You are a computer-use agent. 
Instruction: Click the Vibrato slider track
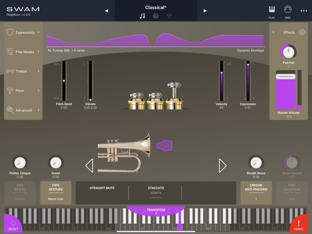point(90,81)
